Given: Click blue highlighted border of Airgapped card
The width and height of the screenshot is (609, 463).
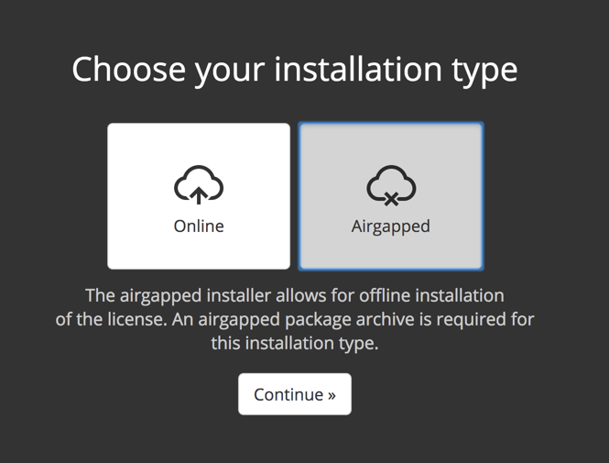Looking at the screenshot, I should click(300, 196).
